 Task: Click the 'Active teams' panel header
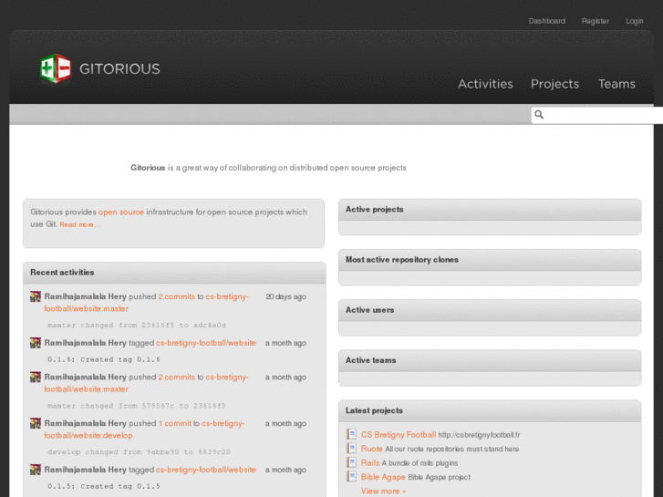(490, 360)
